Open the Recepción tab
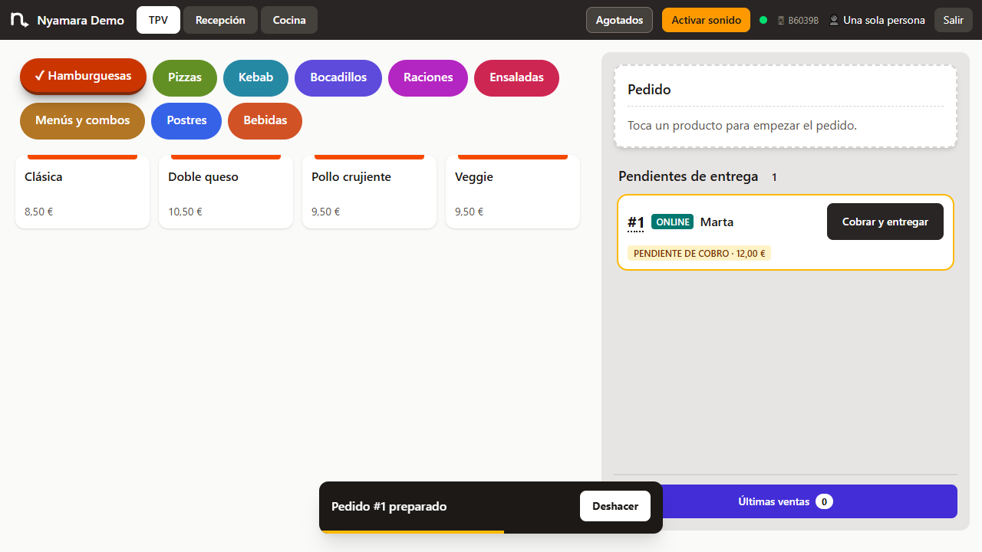This screenshot has width=982, height=552. [x=220, y=20]
